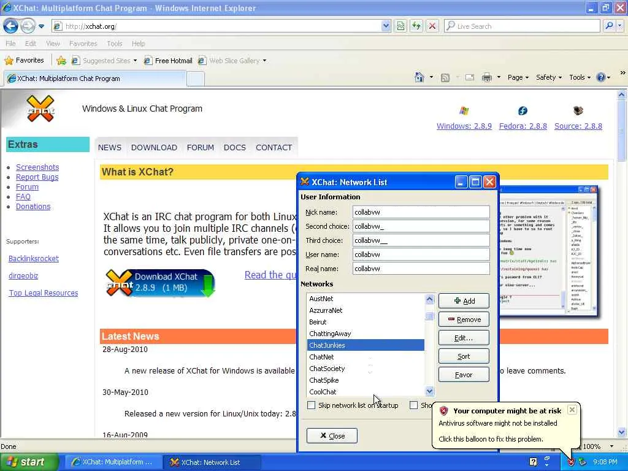This screenshot has height=471, width=628.
Task: Click the Windows: 2.8.9 download link
Action: click(464, 126)
